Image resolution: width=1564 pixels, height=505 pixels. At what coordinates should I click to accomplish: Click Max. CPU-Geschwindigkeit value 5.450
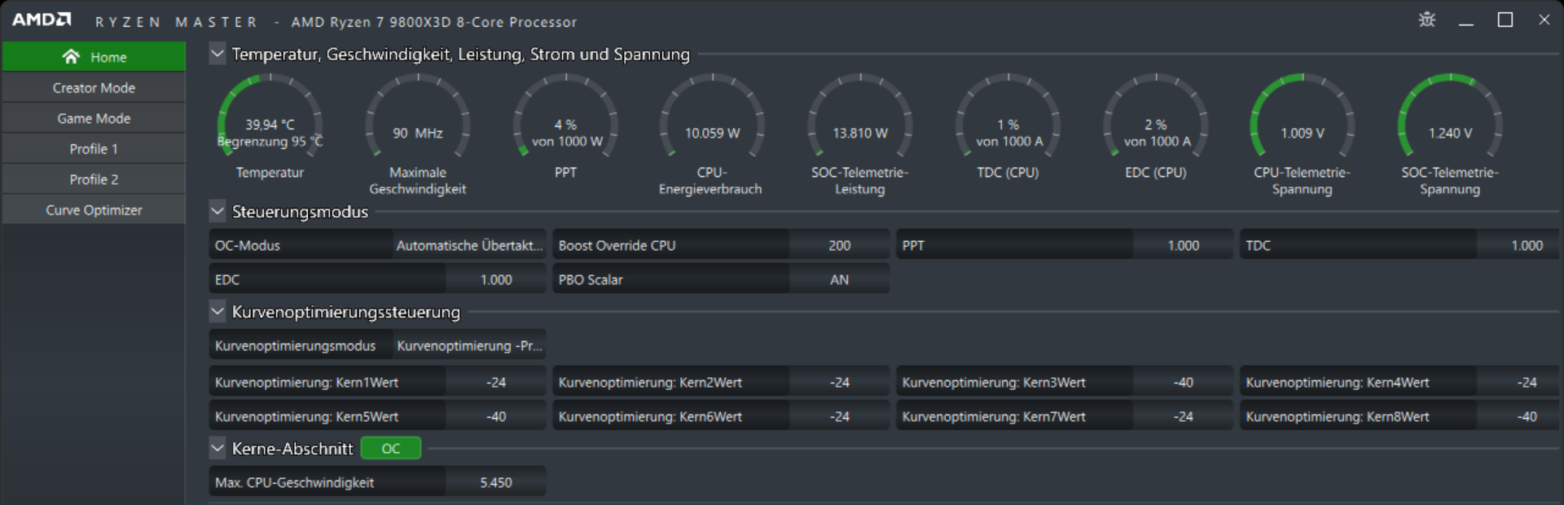[495, 482]
